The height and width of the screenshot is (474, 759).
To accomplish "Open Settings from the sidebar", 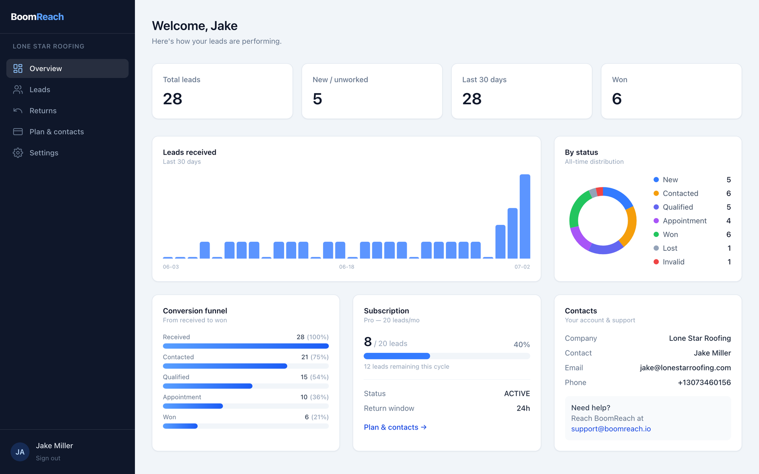I will (67, 153).
